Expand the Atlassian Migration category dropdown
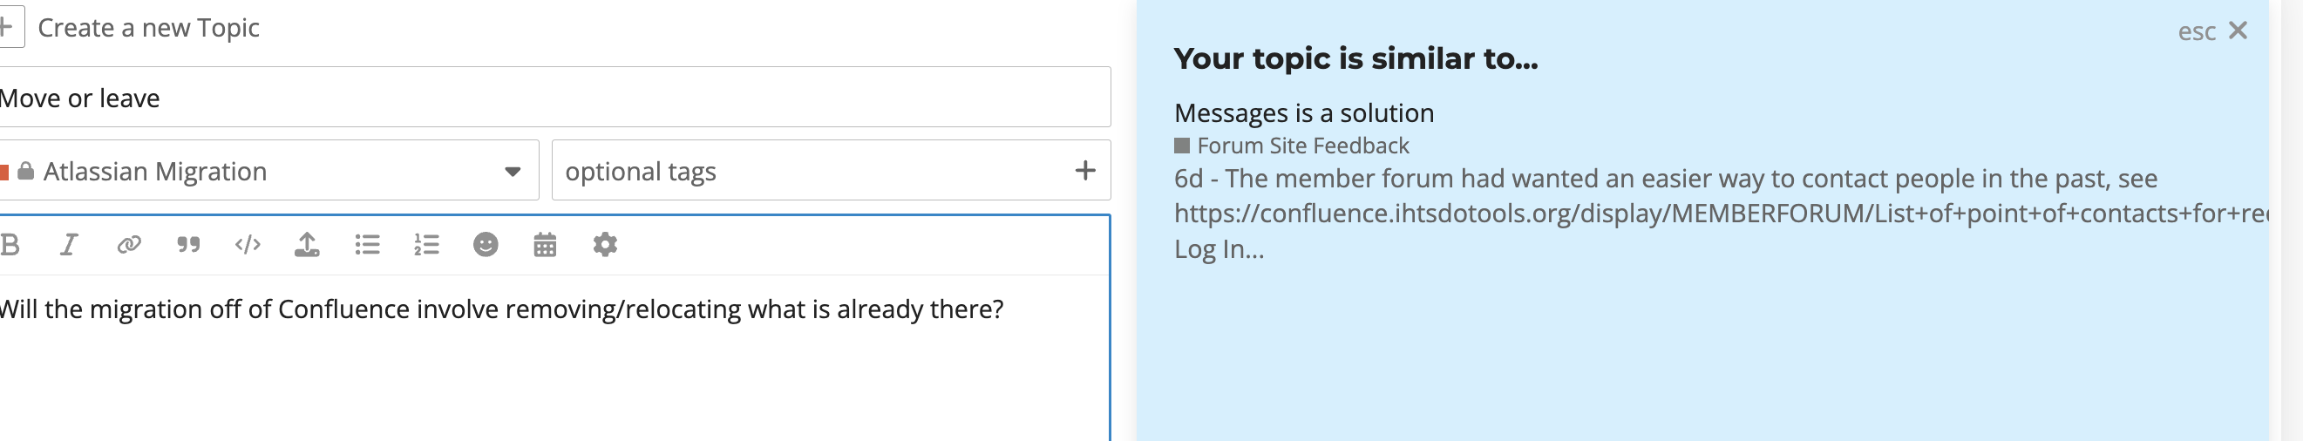Viewport: 2303px width, 441px height. pyautogui.click(x=267, y=170)
